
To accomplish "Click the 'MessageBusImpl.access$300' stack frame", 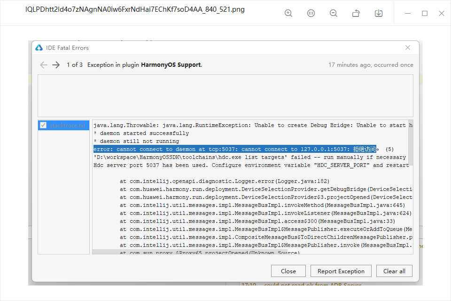I will tap(257, 222).
